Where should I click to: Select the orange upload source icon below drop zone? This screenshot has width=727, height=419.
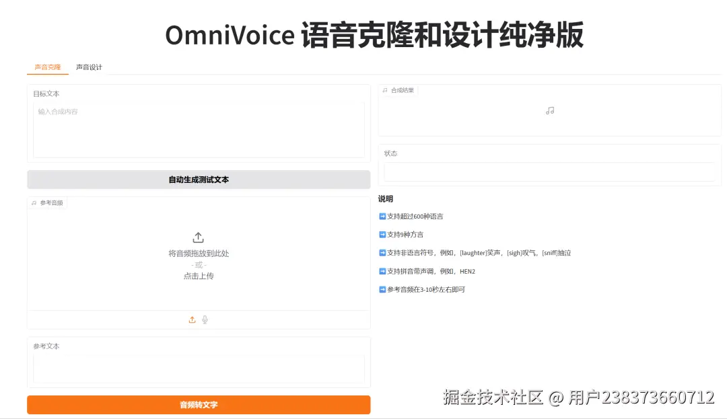click(x=192, y=320)
